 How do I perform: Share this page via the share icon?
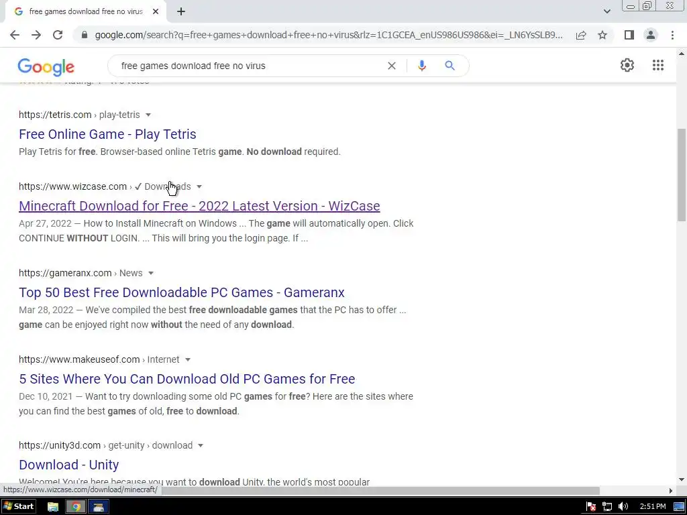pyautogui.click(x=581, y=35)
